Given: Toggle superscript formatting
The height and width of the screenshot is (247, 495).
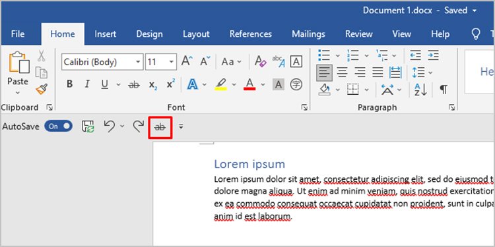Looking at the screenshot, I should 171,84.
